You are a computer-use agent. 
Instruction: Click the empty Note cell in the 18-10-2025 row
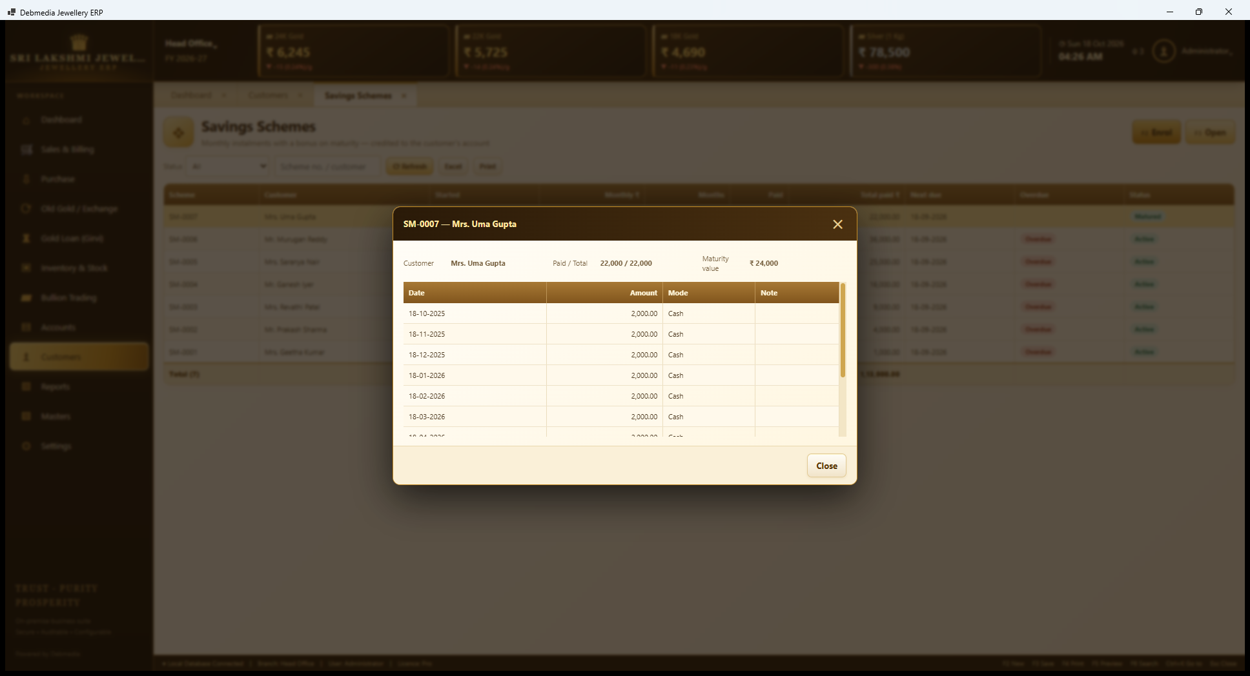(x=797, y=313)
